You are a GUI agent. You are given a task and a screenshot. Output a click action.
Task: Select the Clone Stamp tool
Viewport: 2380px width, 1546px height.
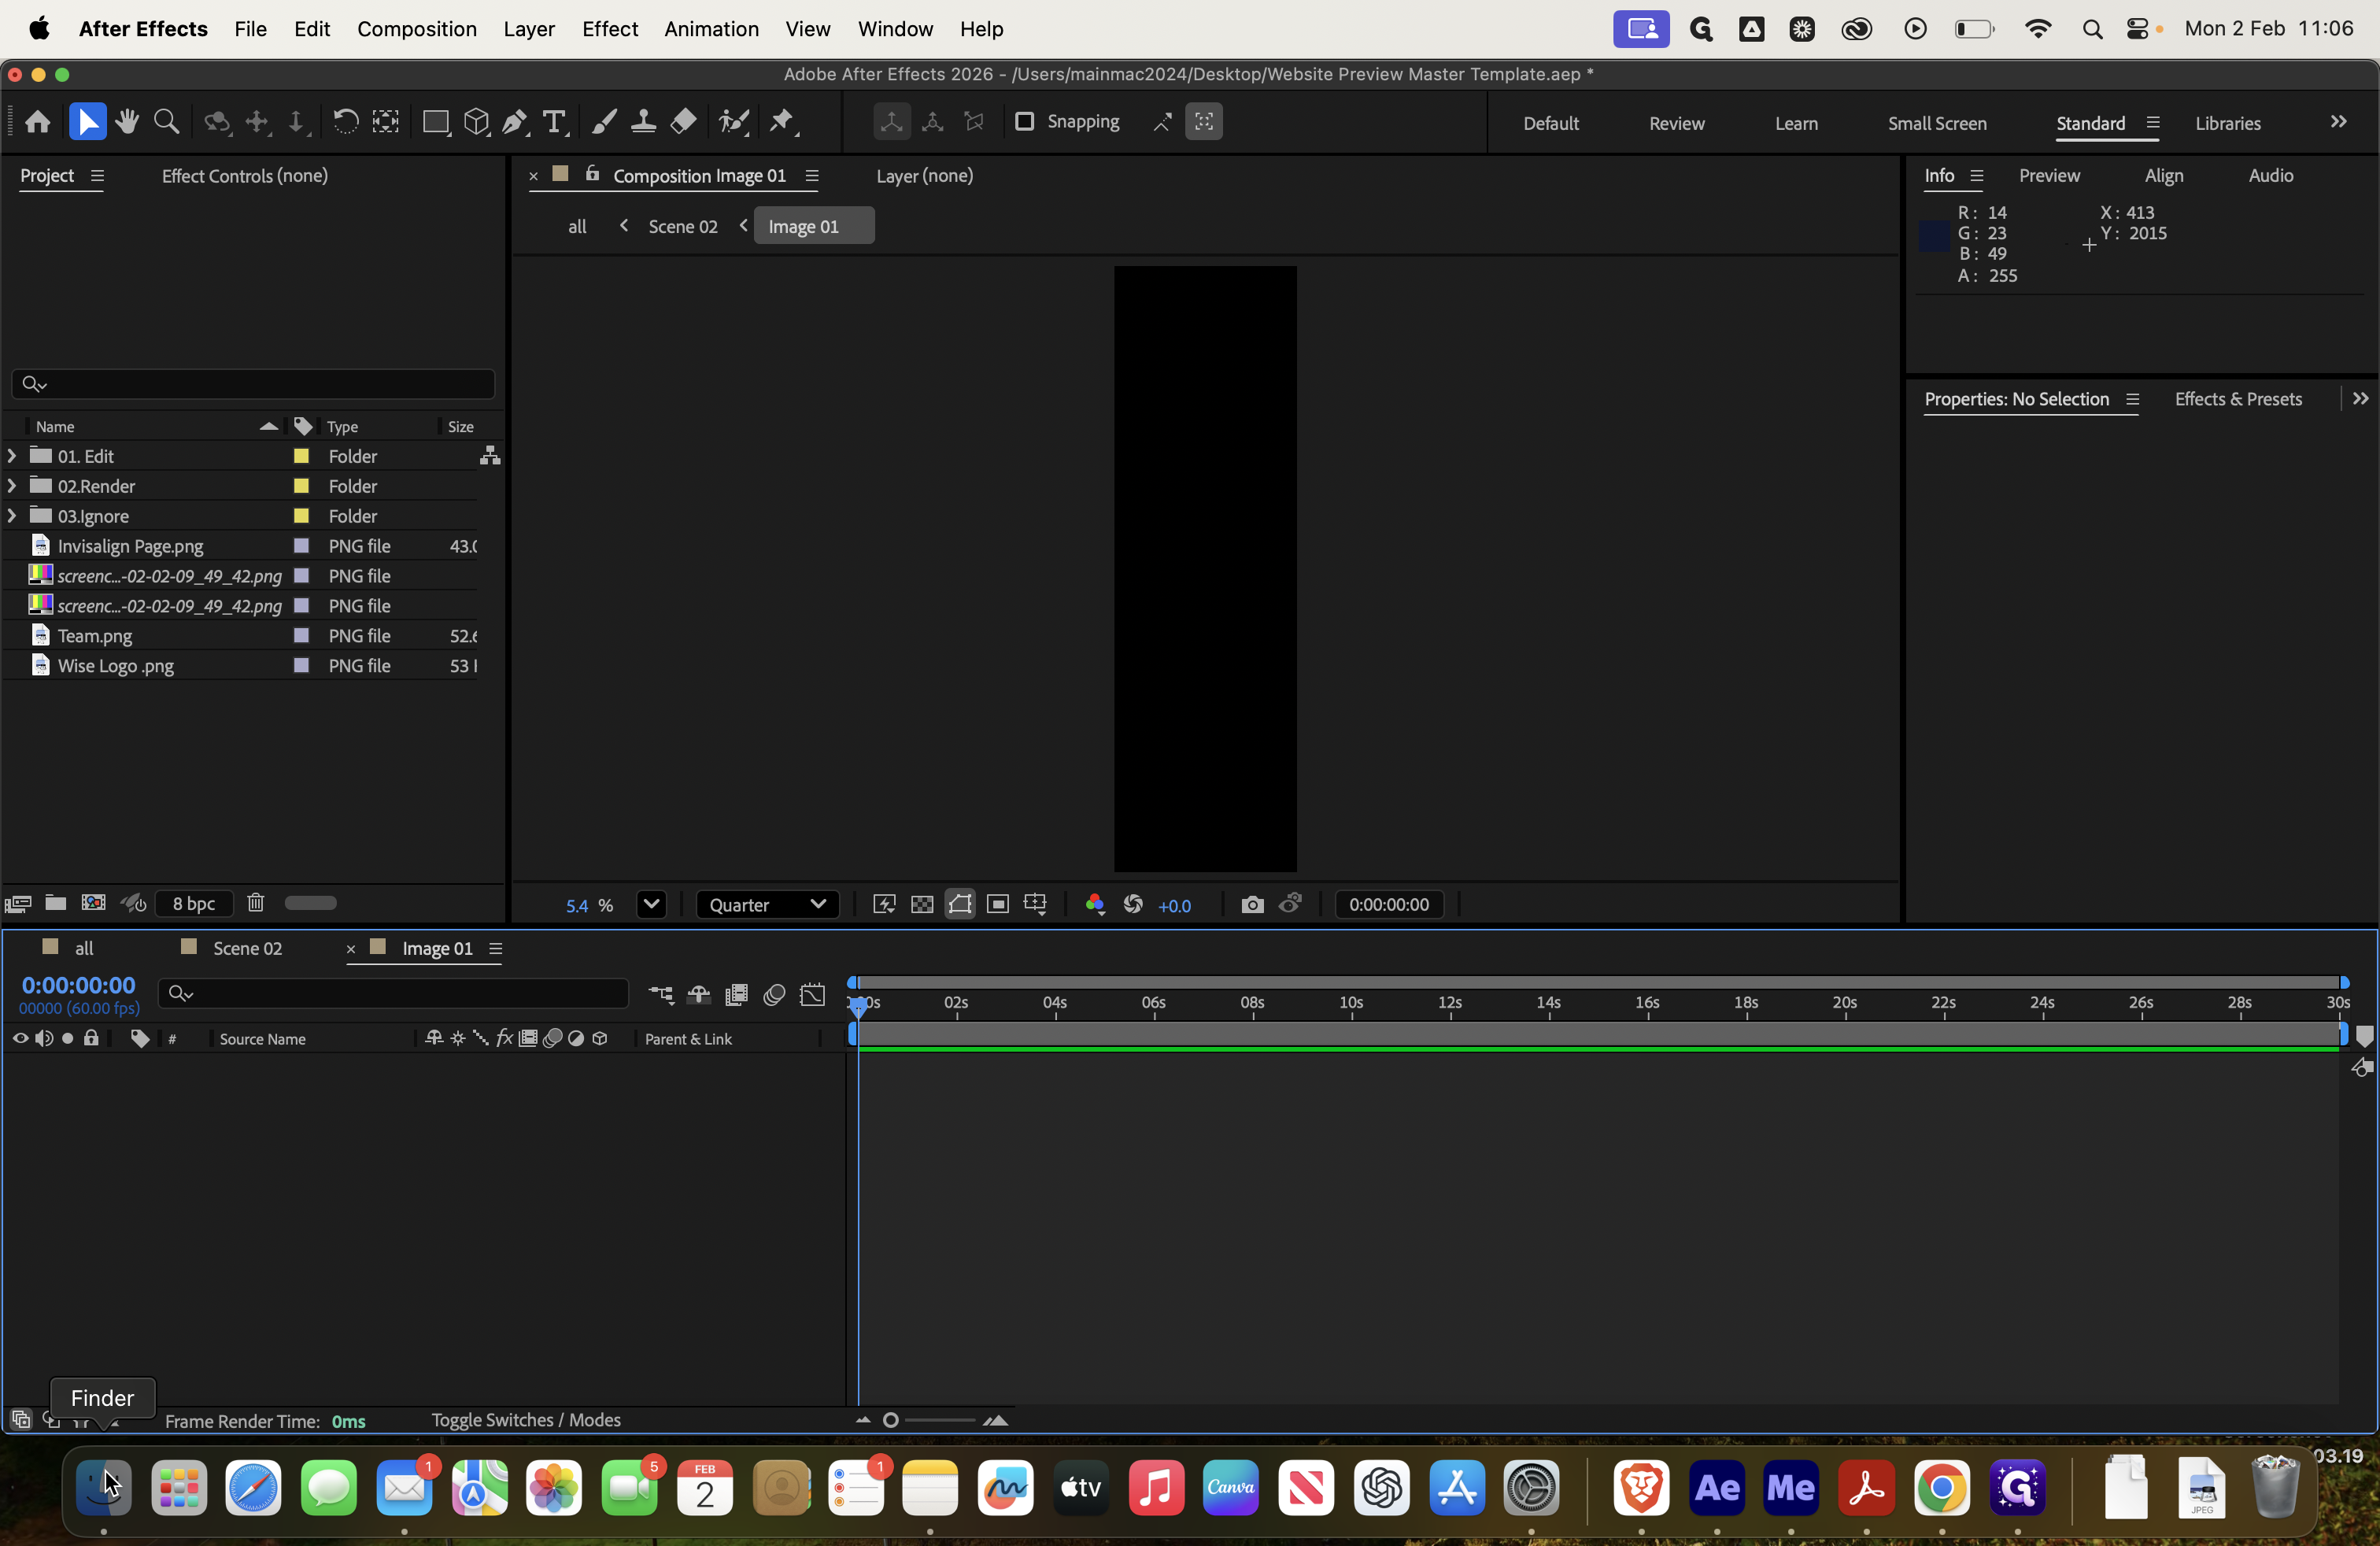pos(643,122)
